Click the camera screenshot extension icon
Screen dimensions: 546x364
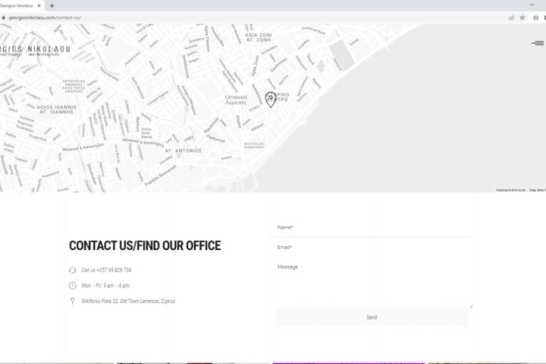tap(535, 18)
